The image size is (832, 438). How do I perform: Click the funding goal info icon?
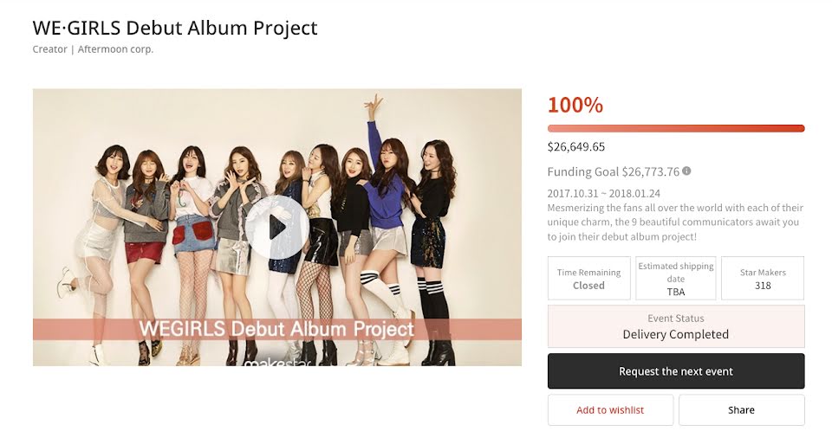686,171
